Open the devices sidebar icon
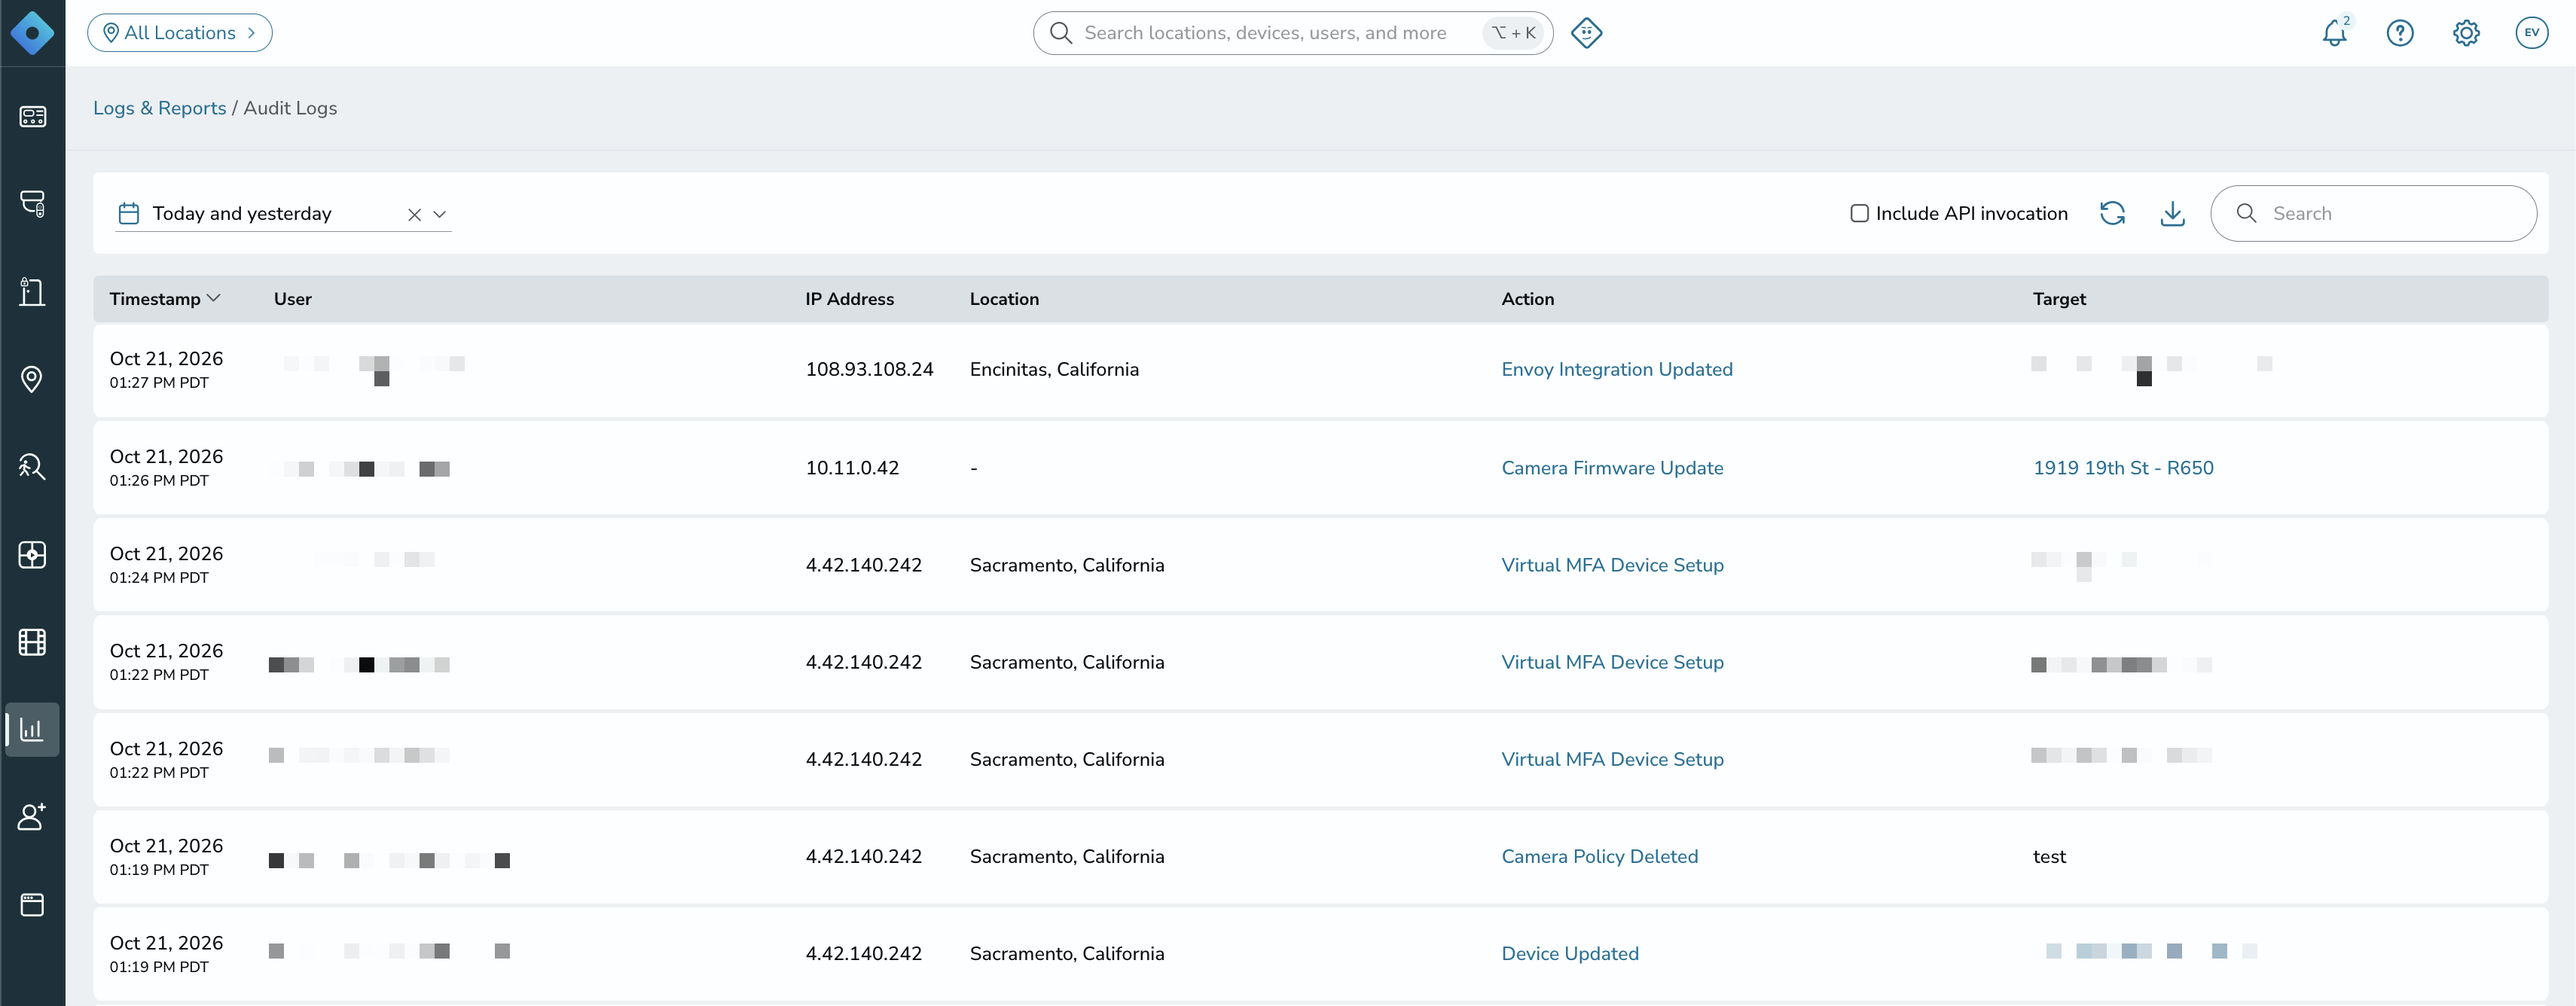 coord(32,204)
